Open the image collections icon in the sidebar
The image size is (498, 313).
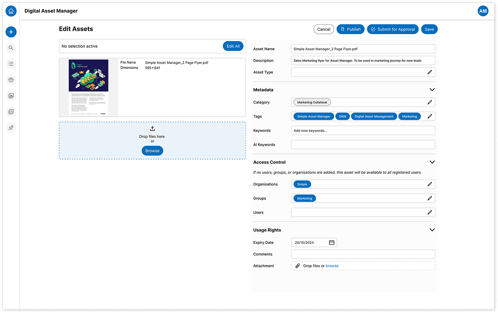pyautogui.click(x=11, y=95)
